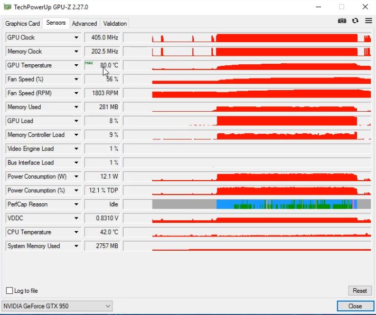Click the 12.1 W power value
376x315 pixels.
[102, 176]
